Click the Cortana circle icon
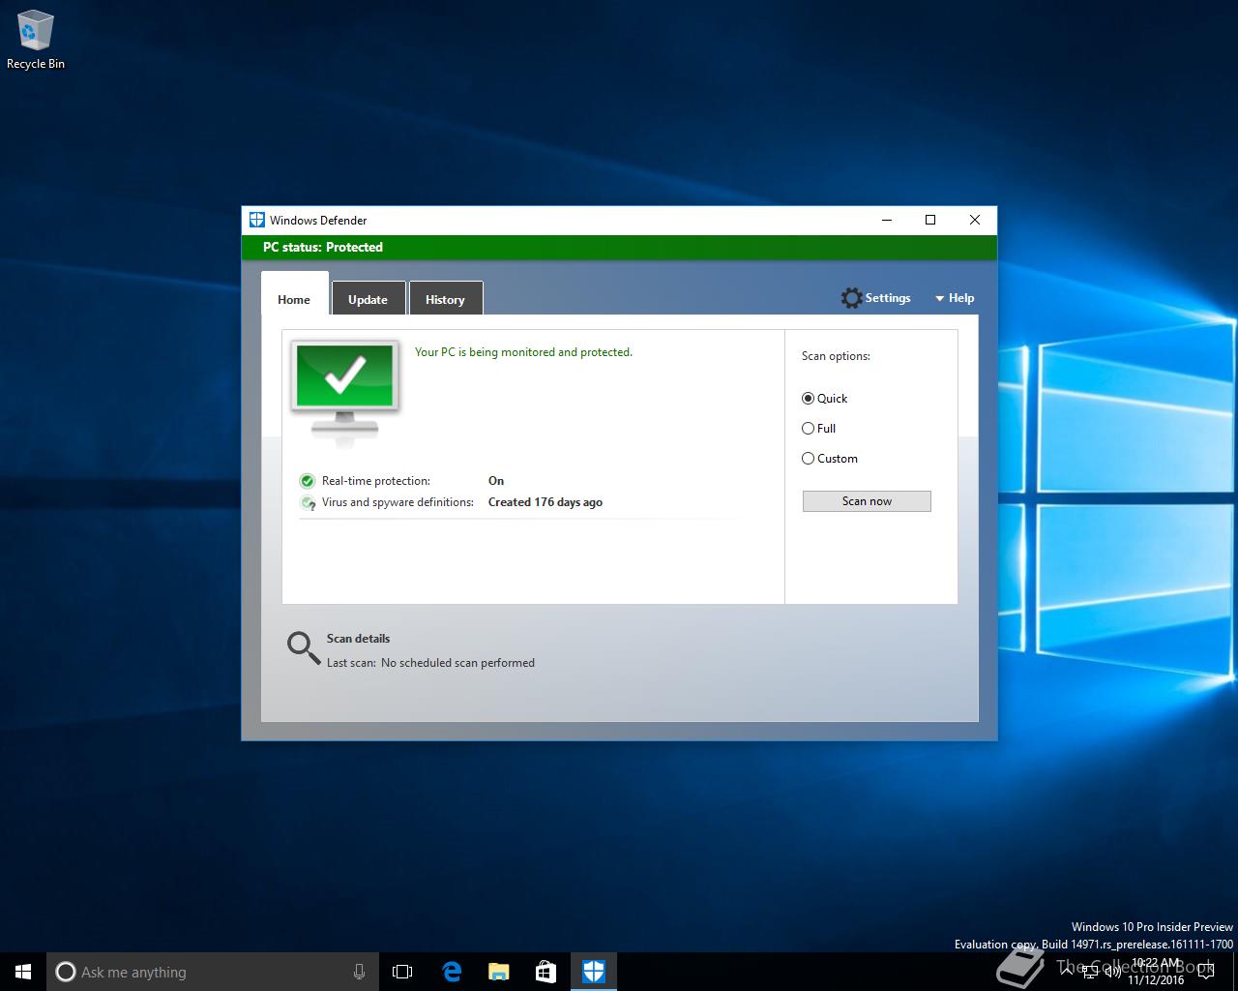 pyautogui.click(x=66, y=972)
